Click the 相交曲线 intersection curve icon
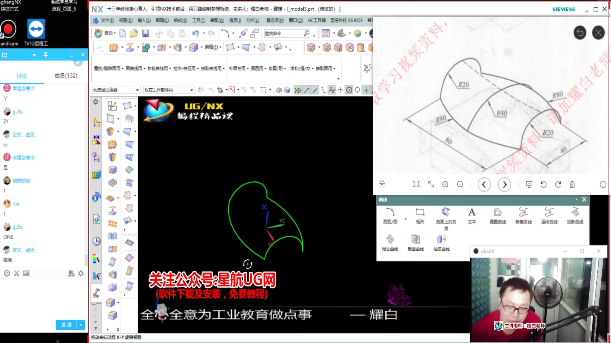 (x=390, y=239)
